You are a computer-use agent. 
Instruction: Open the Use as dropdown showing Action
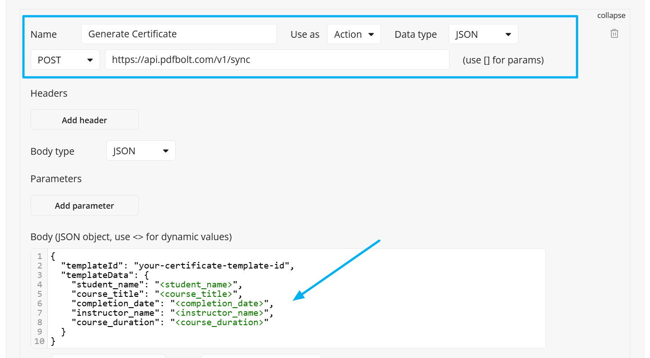[x=354, y=34]
